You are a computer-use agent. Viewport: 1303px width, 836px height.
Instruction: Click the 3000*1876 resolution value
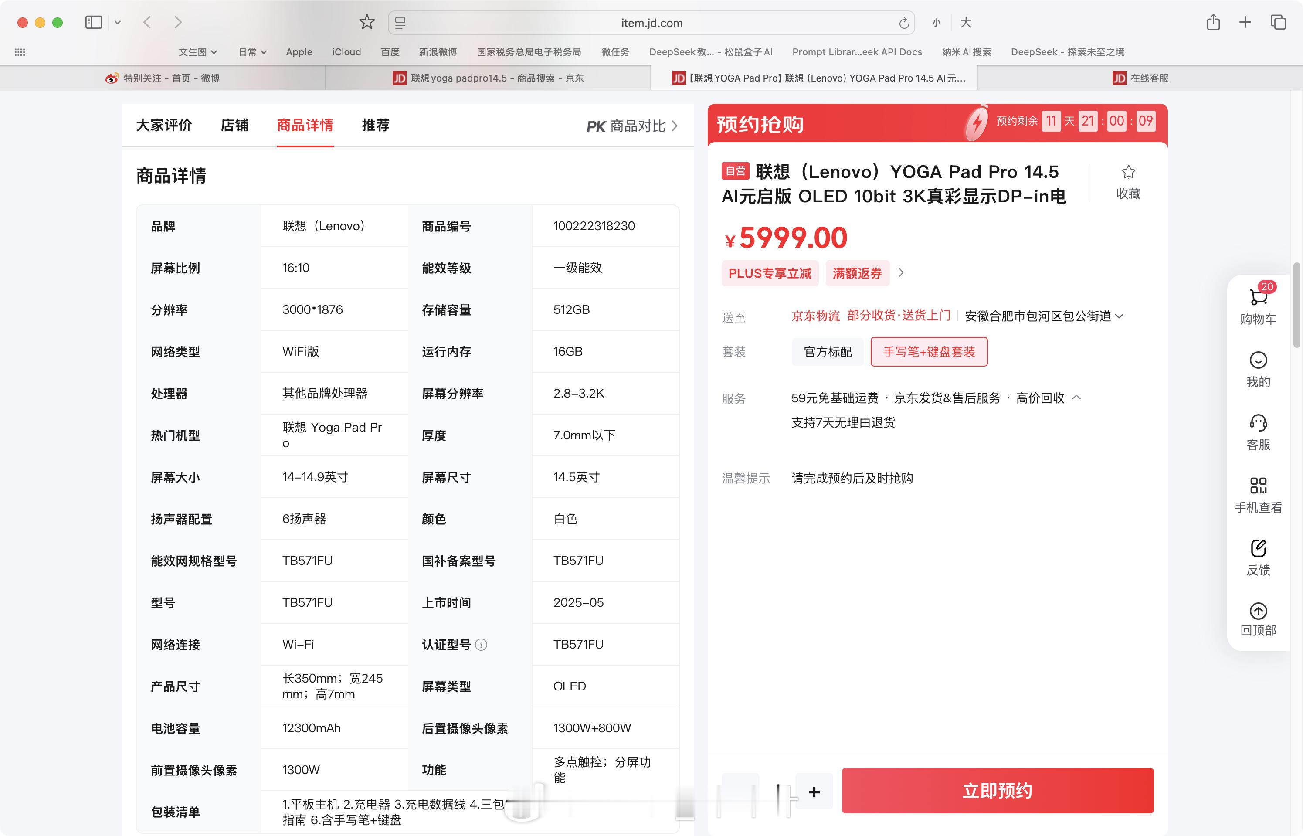312,309
